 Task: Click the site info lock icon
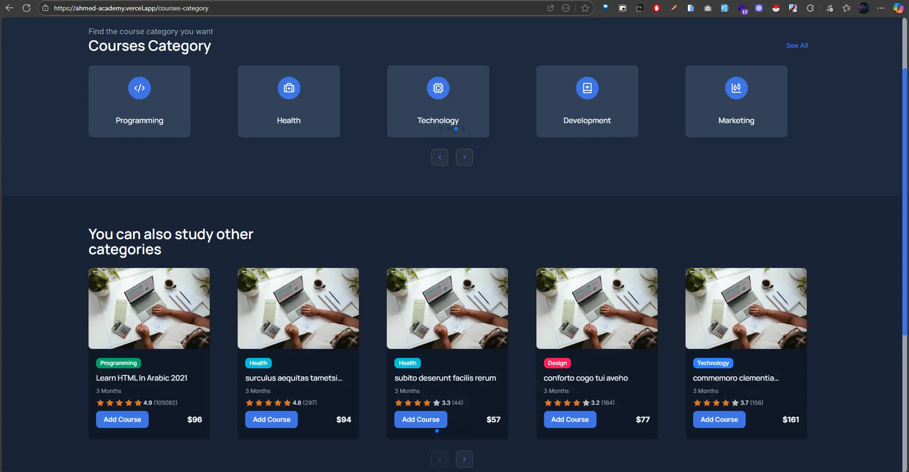[x=45, y=8]
